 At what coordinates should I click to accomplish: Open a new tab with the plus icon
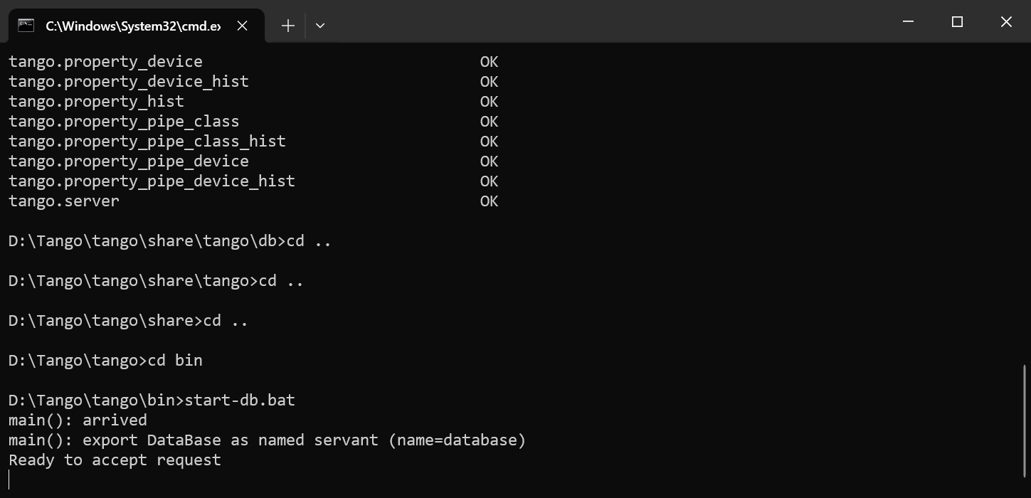(287, 26)
